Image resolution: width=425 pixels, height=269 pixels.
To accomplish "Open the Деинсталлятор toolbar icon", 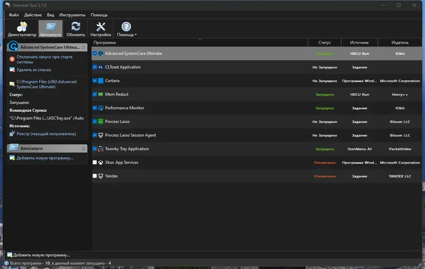I will point(22,26).
